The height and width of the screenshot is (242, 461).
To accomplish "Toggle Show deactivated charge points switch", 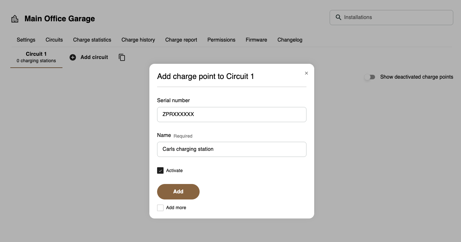I will pyautogui.click(x=370, y=77).
